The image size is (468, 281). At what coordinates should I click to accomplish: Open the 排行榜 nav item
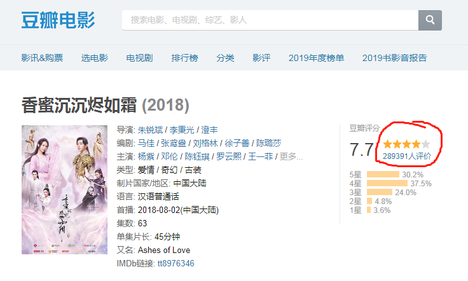[x=185, y=58]
